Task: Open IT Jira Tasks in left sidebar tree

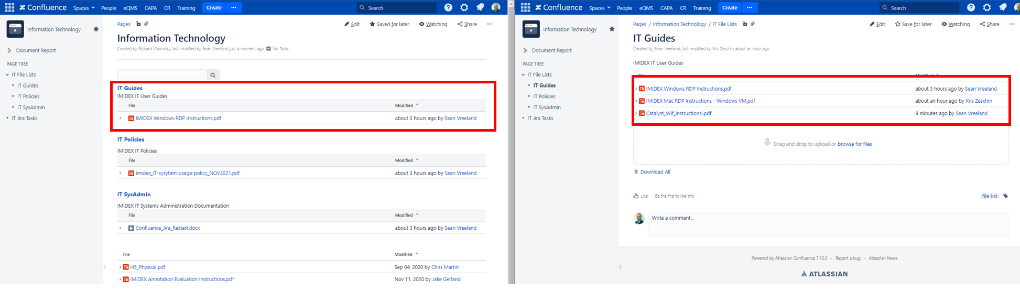Action: [x=25, y=119]
